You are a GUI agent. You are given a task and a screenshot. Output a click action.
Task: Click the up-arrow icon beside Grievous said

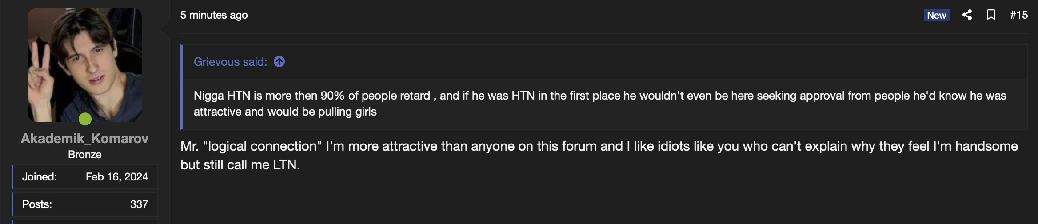(x=279, y=62)
